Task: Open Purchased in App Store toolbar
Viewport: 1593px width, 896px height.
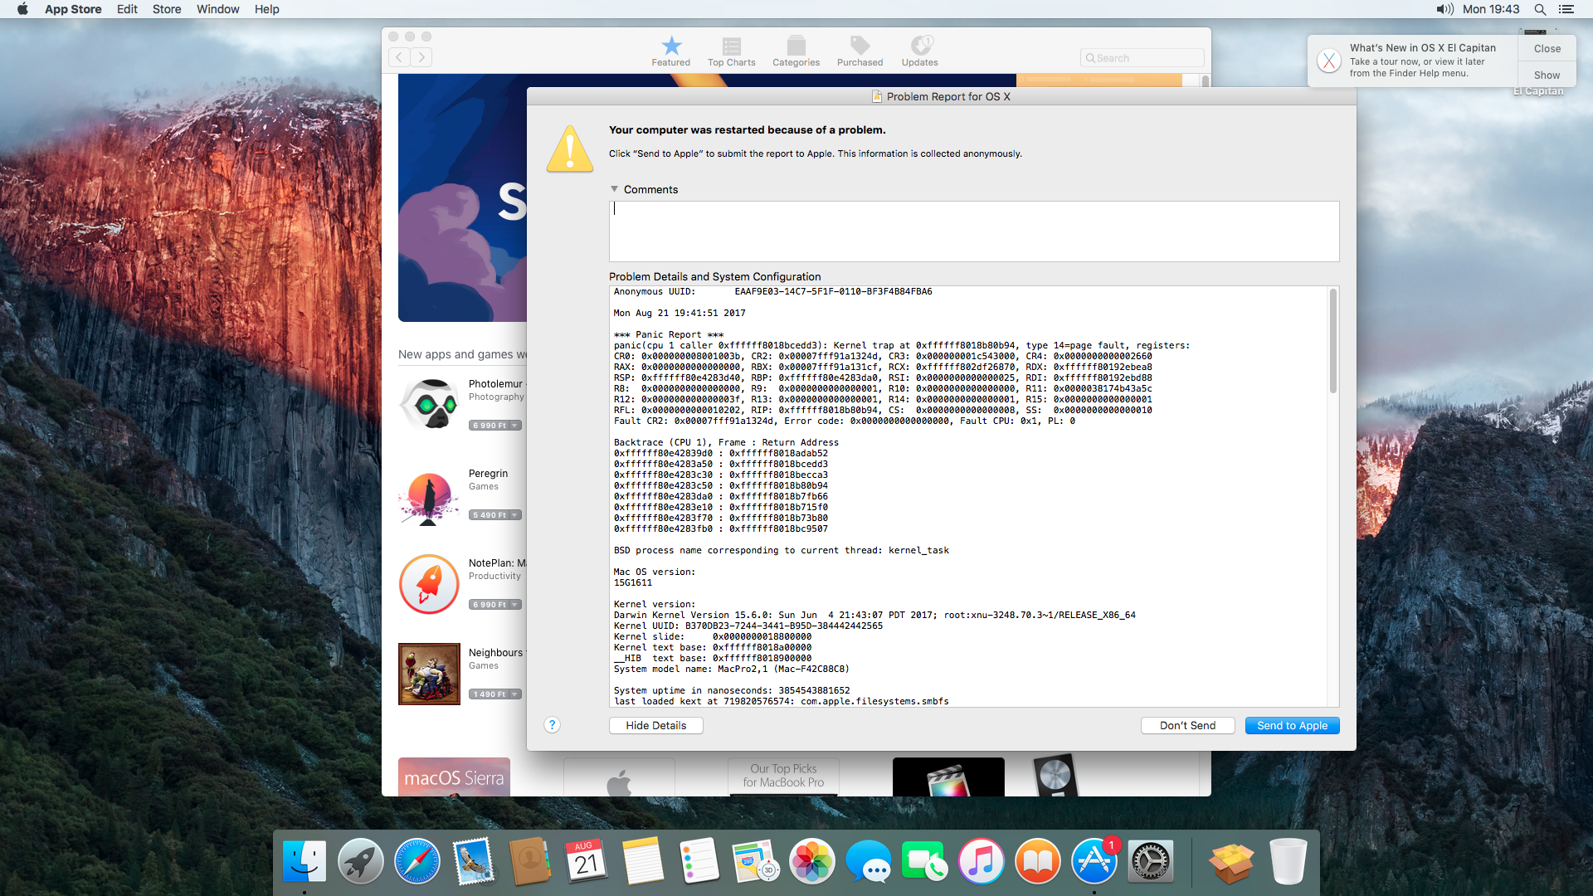Action: [860, 51]
